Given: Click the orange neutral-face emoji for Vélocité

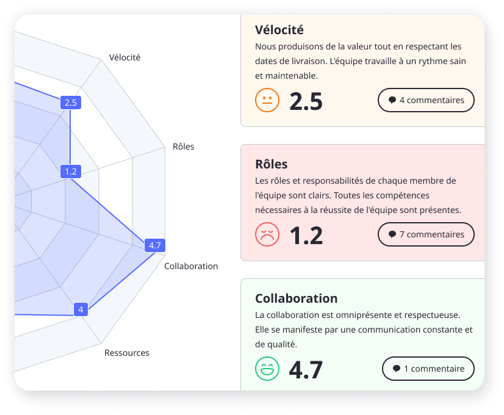Looking at the screenshot, I should 267,100.
